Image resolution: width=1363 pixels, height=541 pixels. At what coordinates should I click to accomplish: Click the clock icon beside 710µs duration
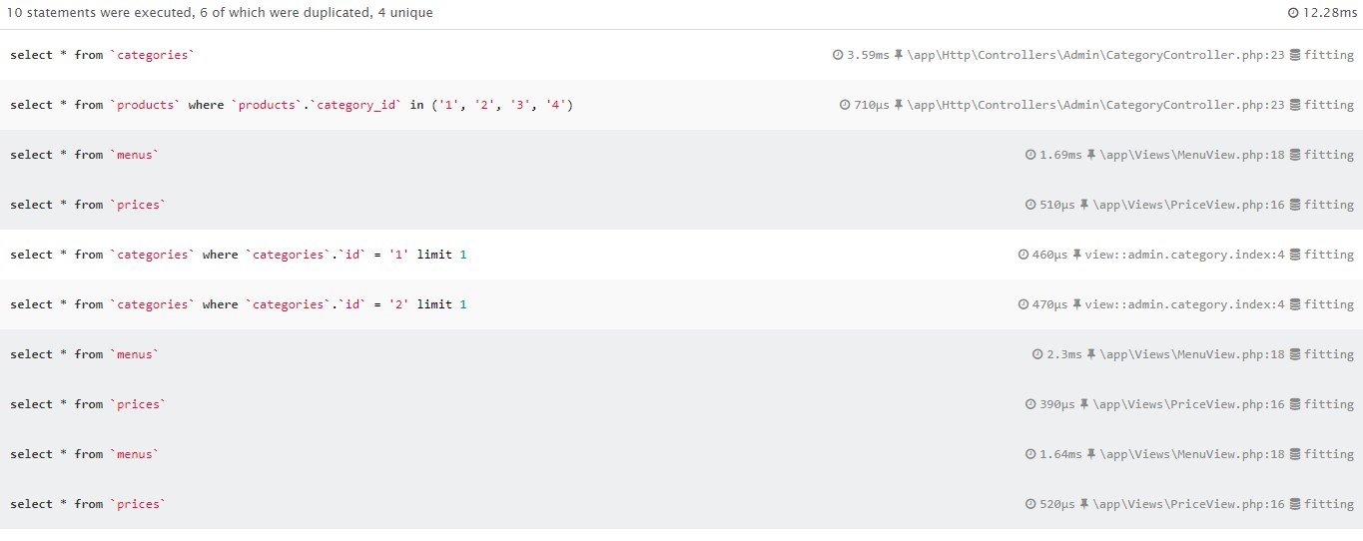coord(845,105)
